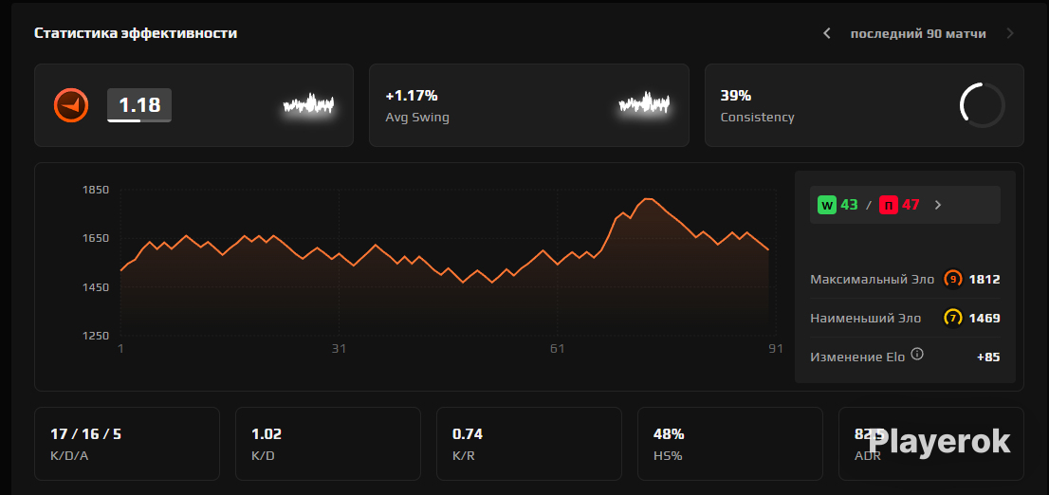Click the red losses badge

pos(889,205)
